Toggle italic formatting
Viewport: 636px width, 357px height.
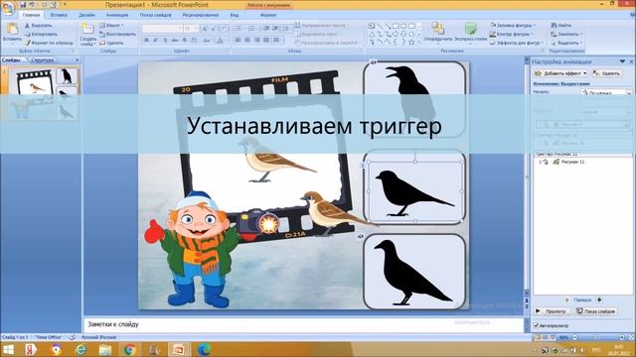pyautogui.click(x=155, y=40)
